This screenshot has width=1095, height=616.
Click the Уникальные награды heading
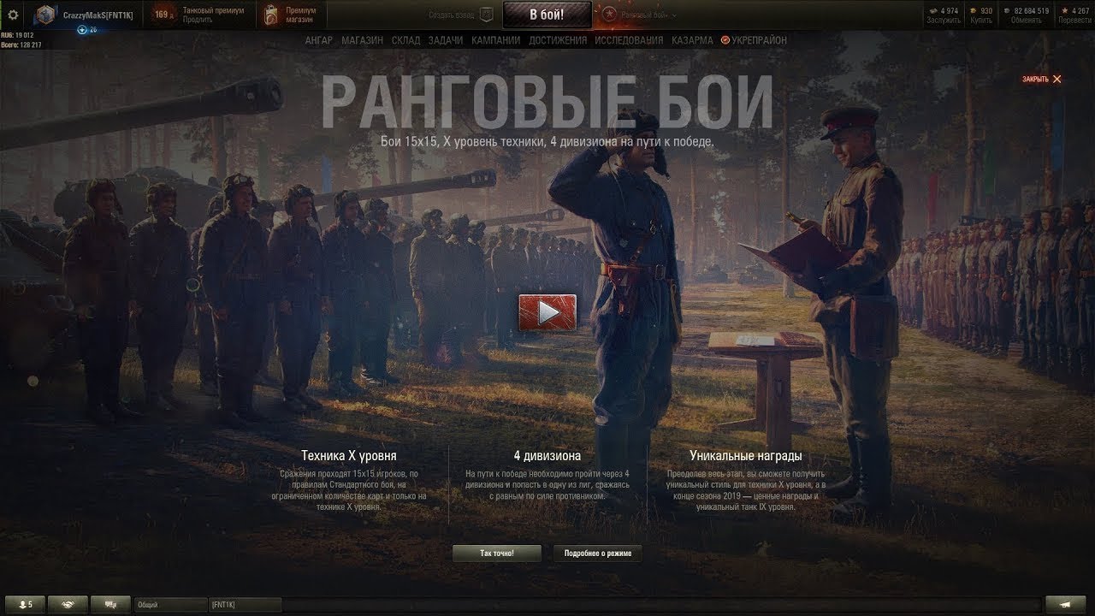(746, 456)
